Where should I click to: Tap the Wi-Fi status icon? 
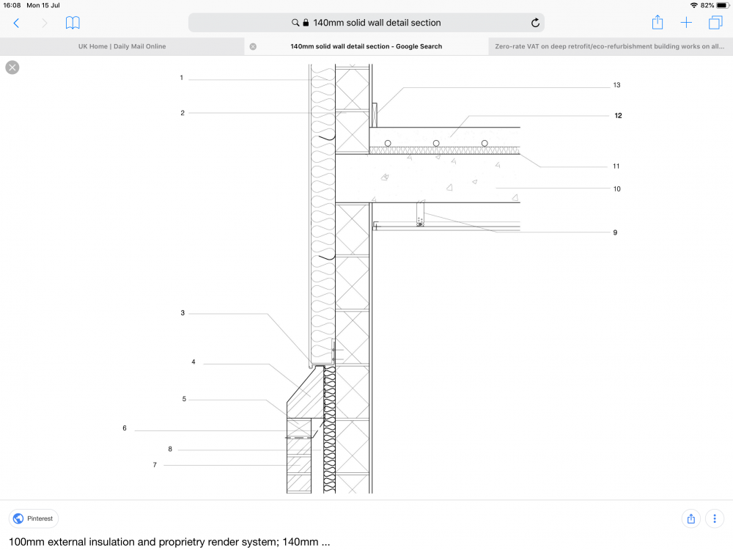(x=693, y=5)
